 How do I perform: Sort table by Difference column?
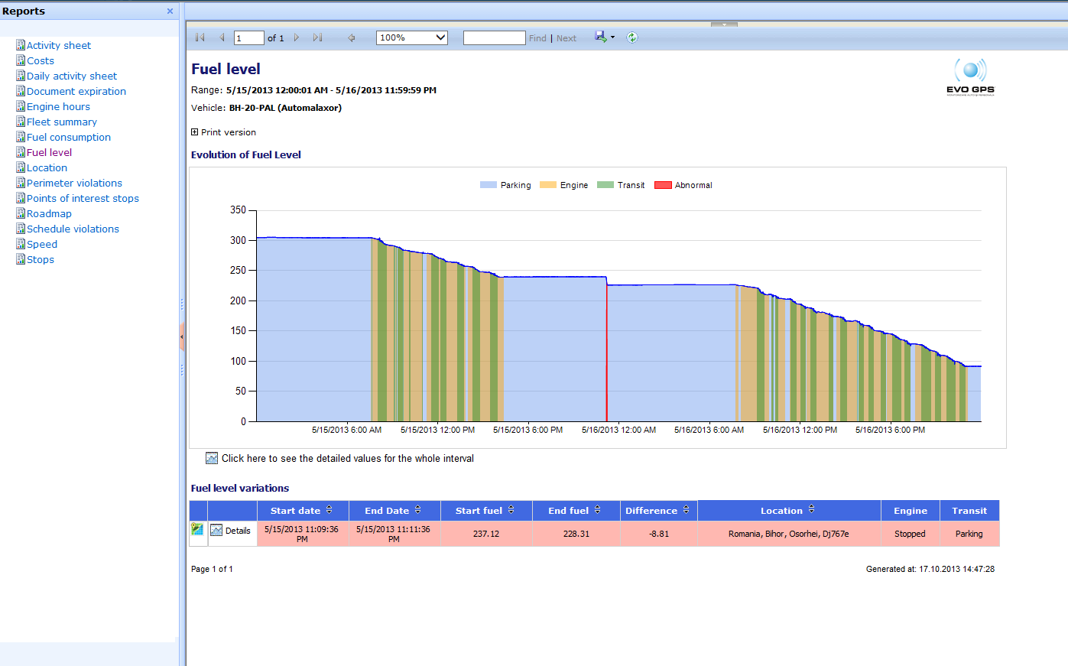click(686, 510)
